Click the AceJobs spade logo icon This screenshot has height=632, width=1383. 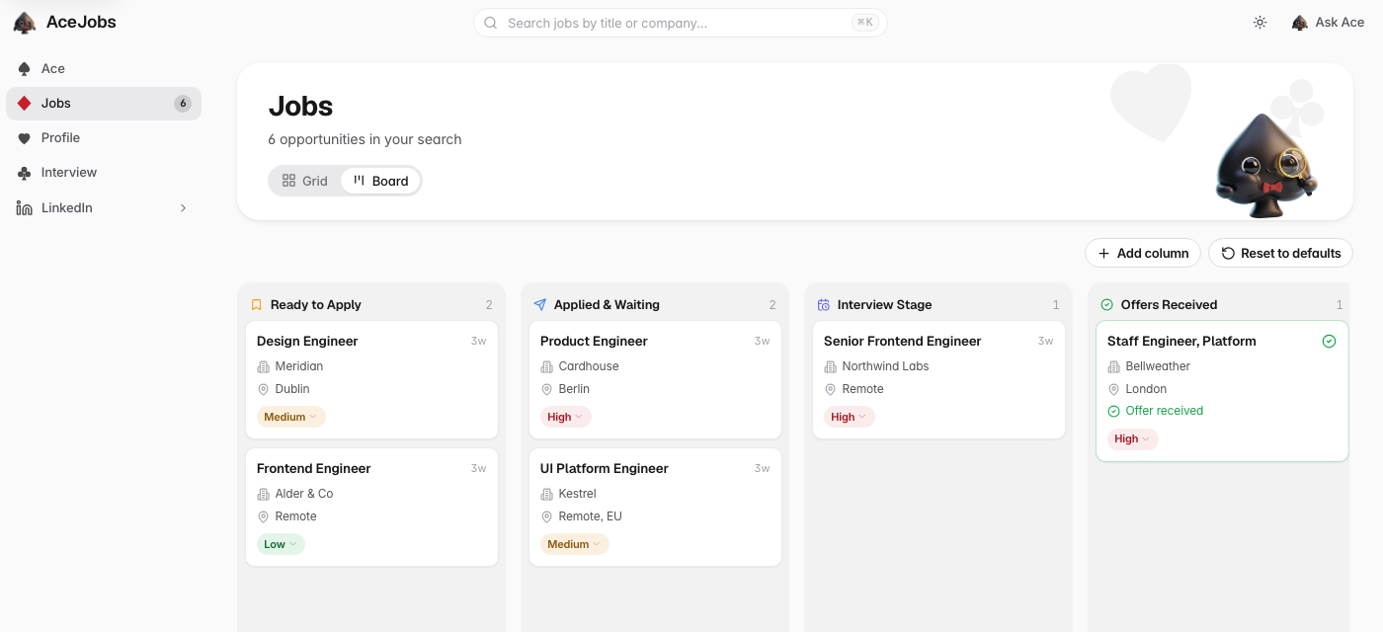[x=25, y=23]
